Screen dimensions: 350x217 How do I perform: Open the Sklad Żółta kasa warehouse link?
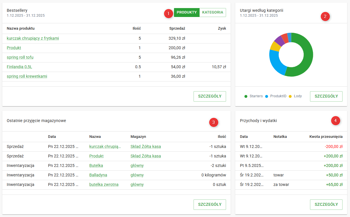click(x=146, y=146)
